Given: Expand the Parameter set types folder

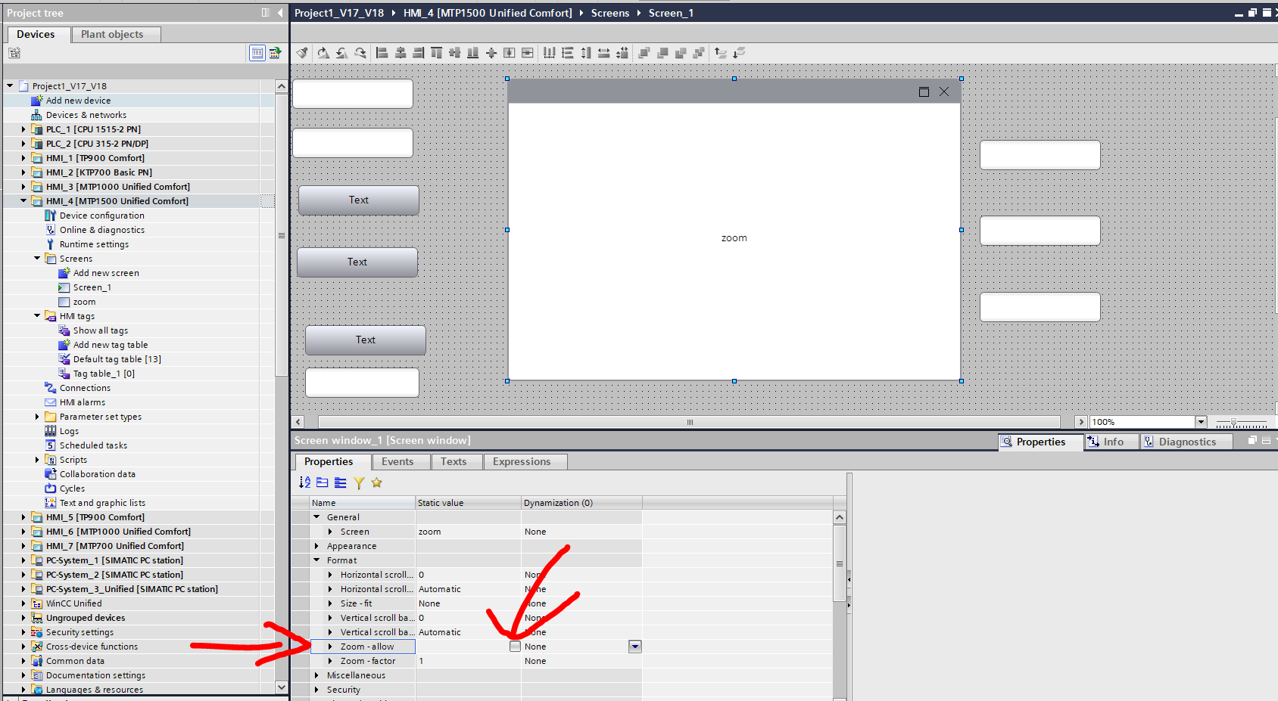Looking at the screenshot, I should tap(37, 417).
